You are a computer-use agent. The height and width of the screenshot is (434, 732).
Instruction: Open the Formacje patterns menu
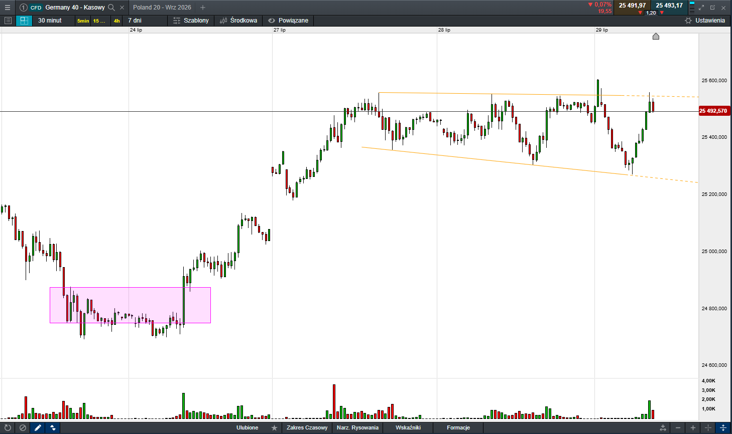[458, 427]
